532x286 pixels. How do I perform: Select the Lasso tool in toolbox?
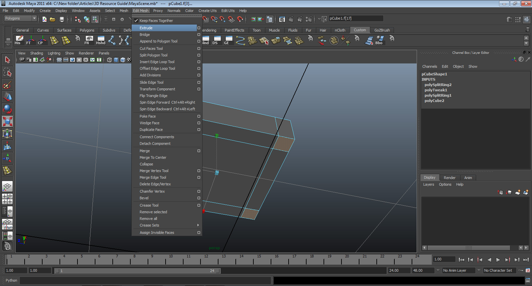[7, 72]
